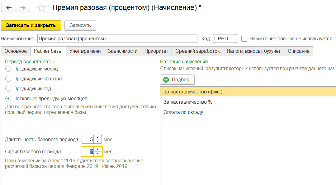The image size is (336, 185).
Task: Click the Записать button
Action: [80, 25]
